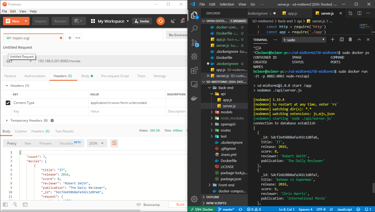Screen dimensions: 375x212
Task: Click the Invite button
Action: tap(142, 21)
